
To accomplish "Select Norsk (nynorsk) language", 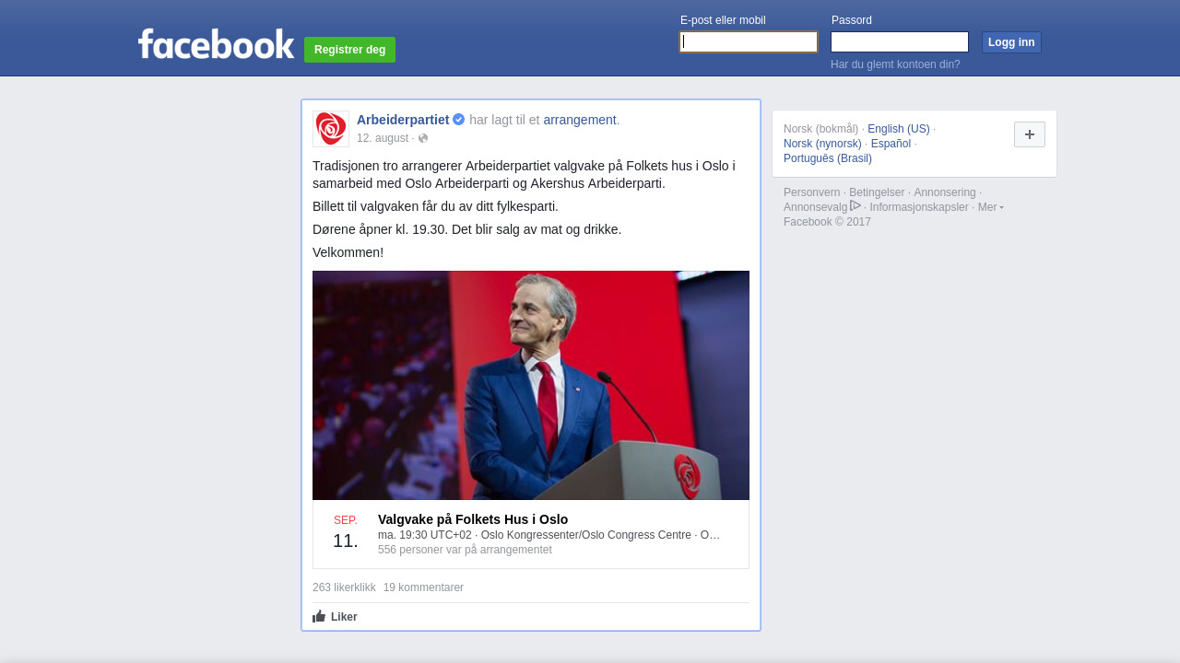I will (822, 144).
